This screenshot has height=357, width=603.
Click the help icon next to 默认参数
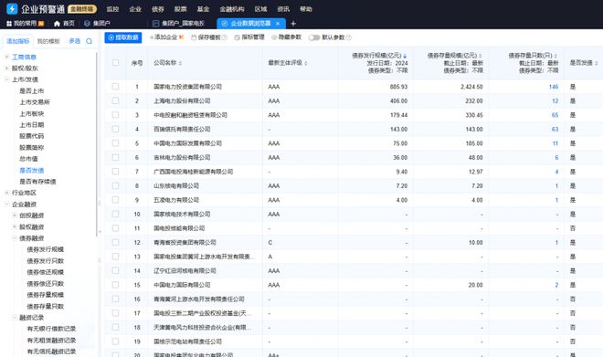pyautogui.click(x=349, y=37)
